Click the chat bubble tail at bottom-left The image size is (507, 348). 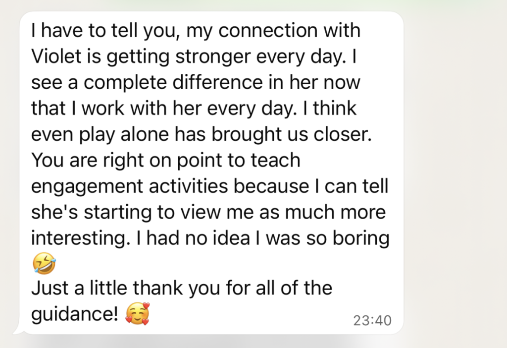coord(18,329)
